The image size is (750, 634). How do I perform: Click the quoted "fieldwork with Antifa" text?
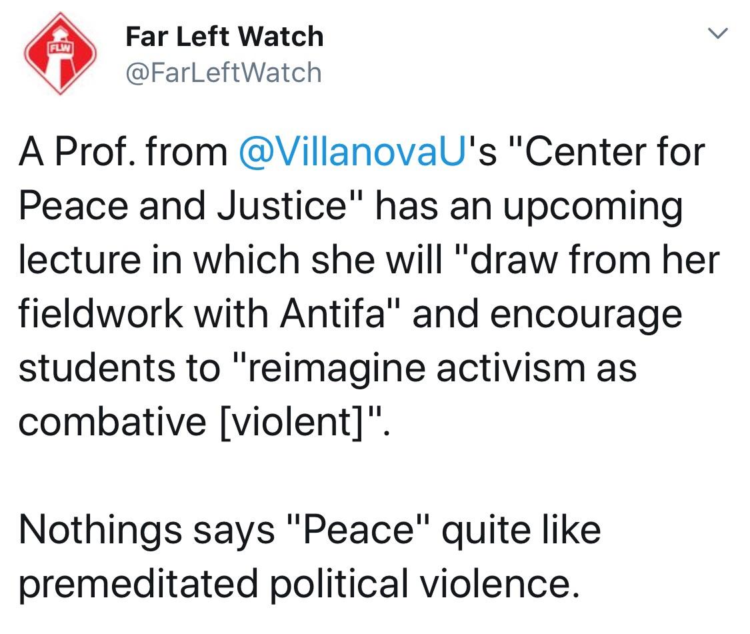pyautogui.click(x=202, y=314)
